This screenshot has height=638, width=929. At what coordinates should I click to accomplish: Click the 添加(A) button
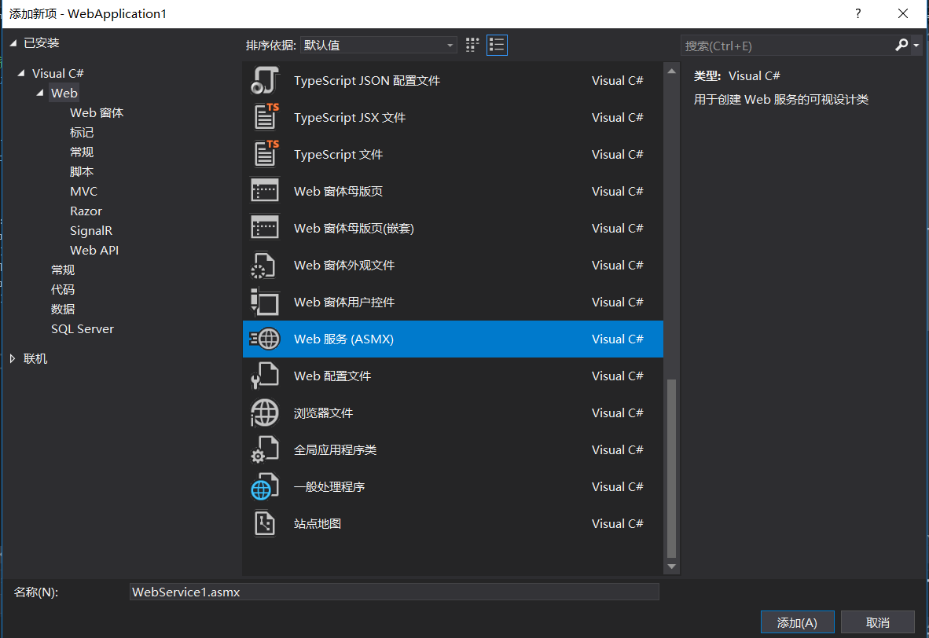(x=797, y=621)
